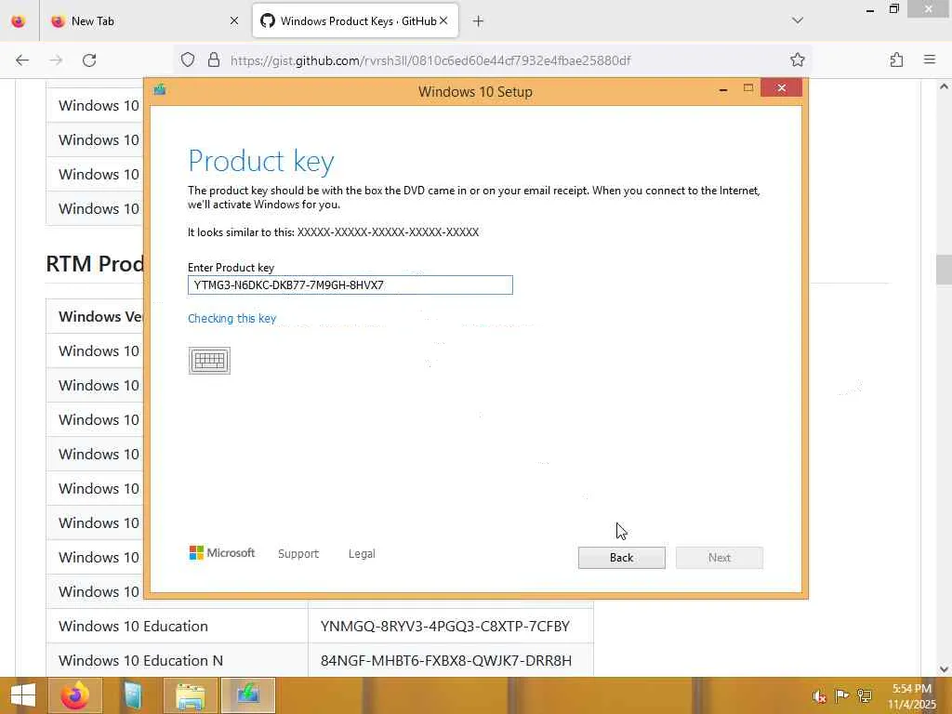Click the Checking this key status text
The width and height of the screenshot is (952, 714).
[231, 318]
